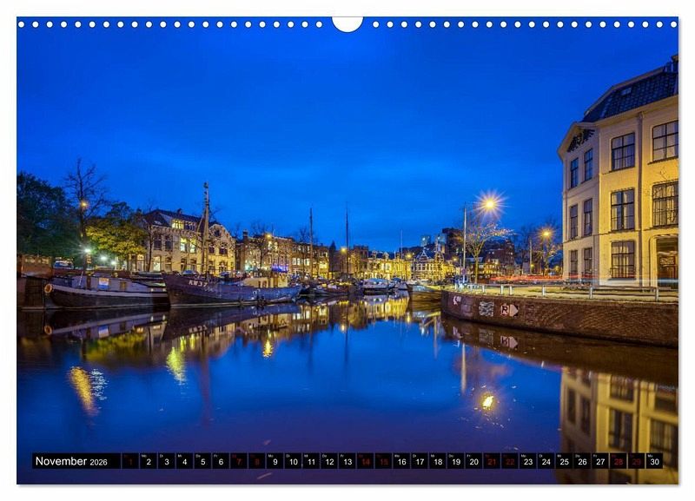
Task: Select day 6 in the calendar strip
Action: point(221,461)
